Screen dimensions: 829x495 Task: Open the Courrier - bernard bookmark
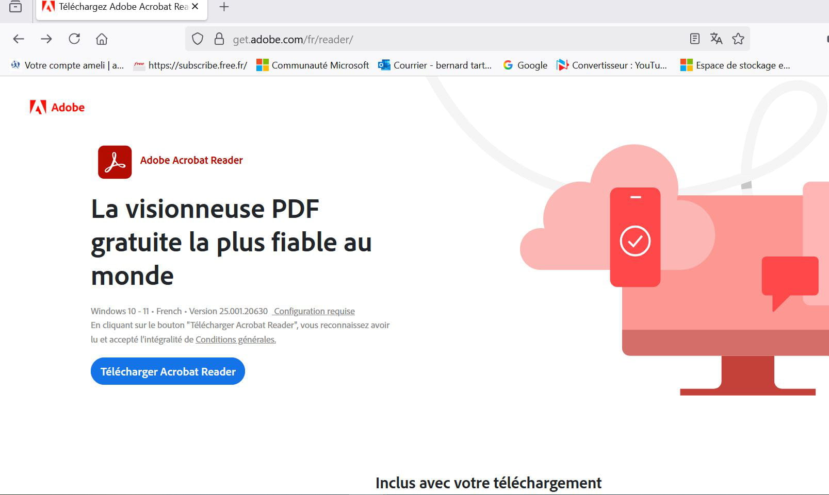click(435, 65)
